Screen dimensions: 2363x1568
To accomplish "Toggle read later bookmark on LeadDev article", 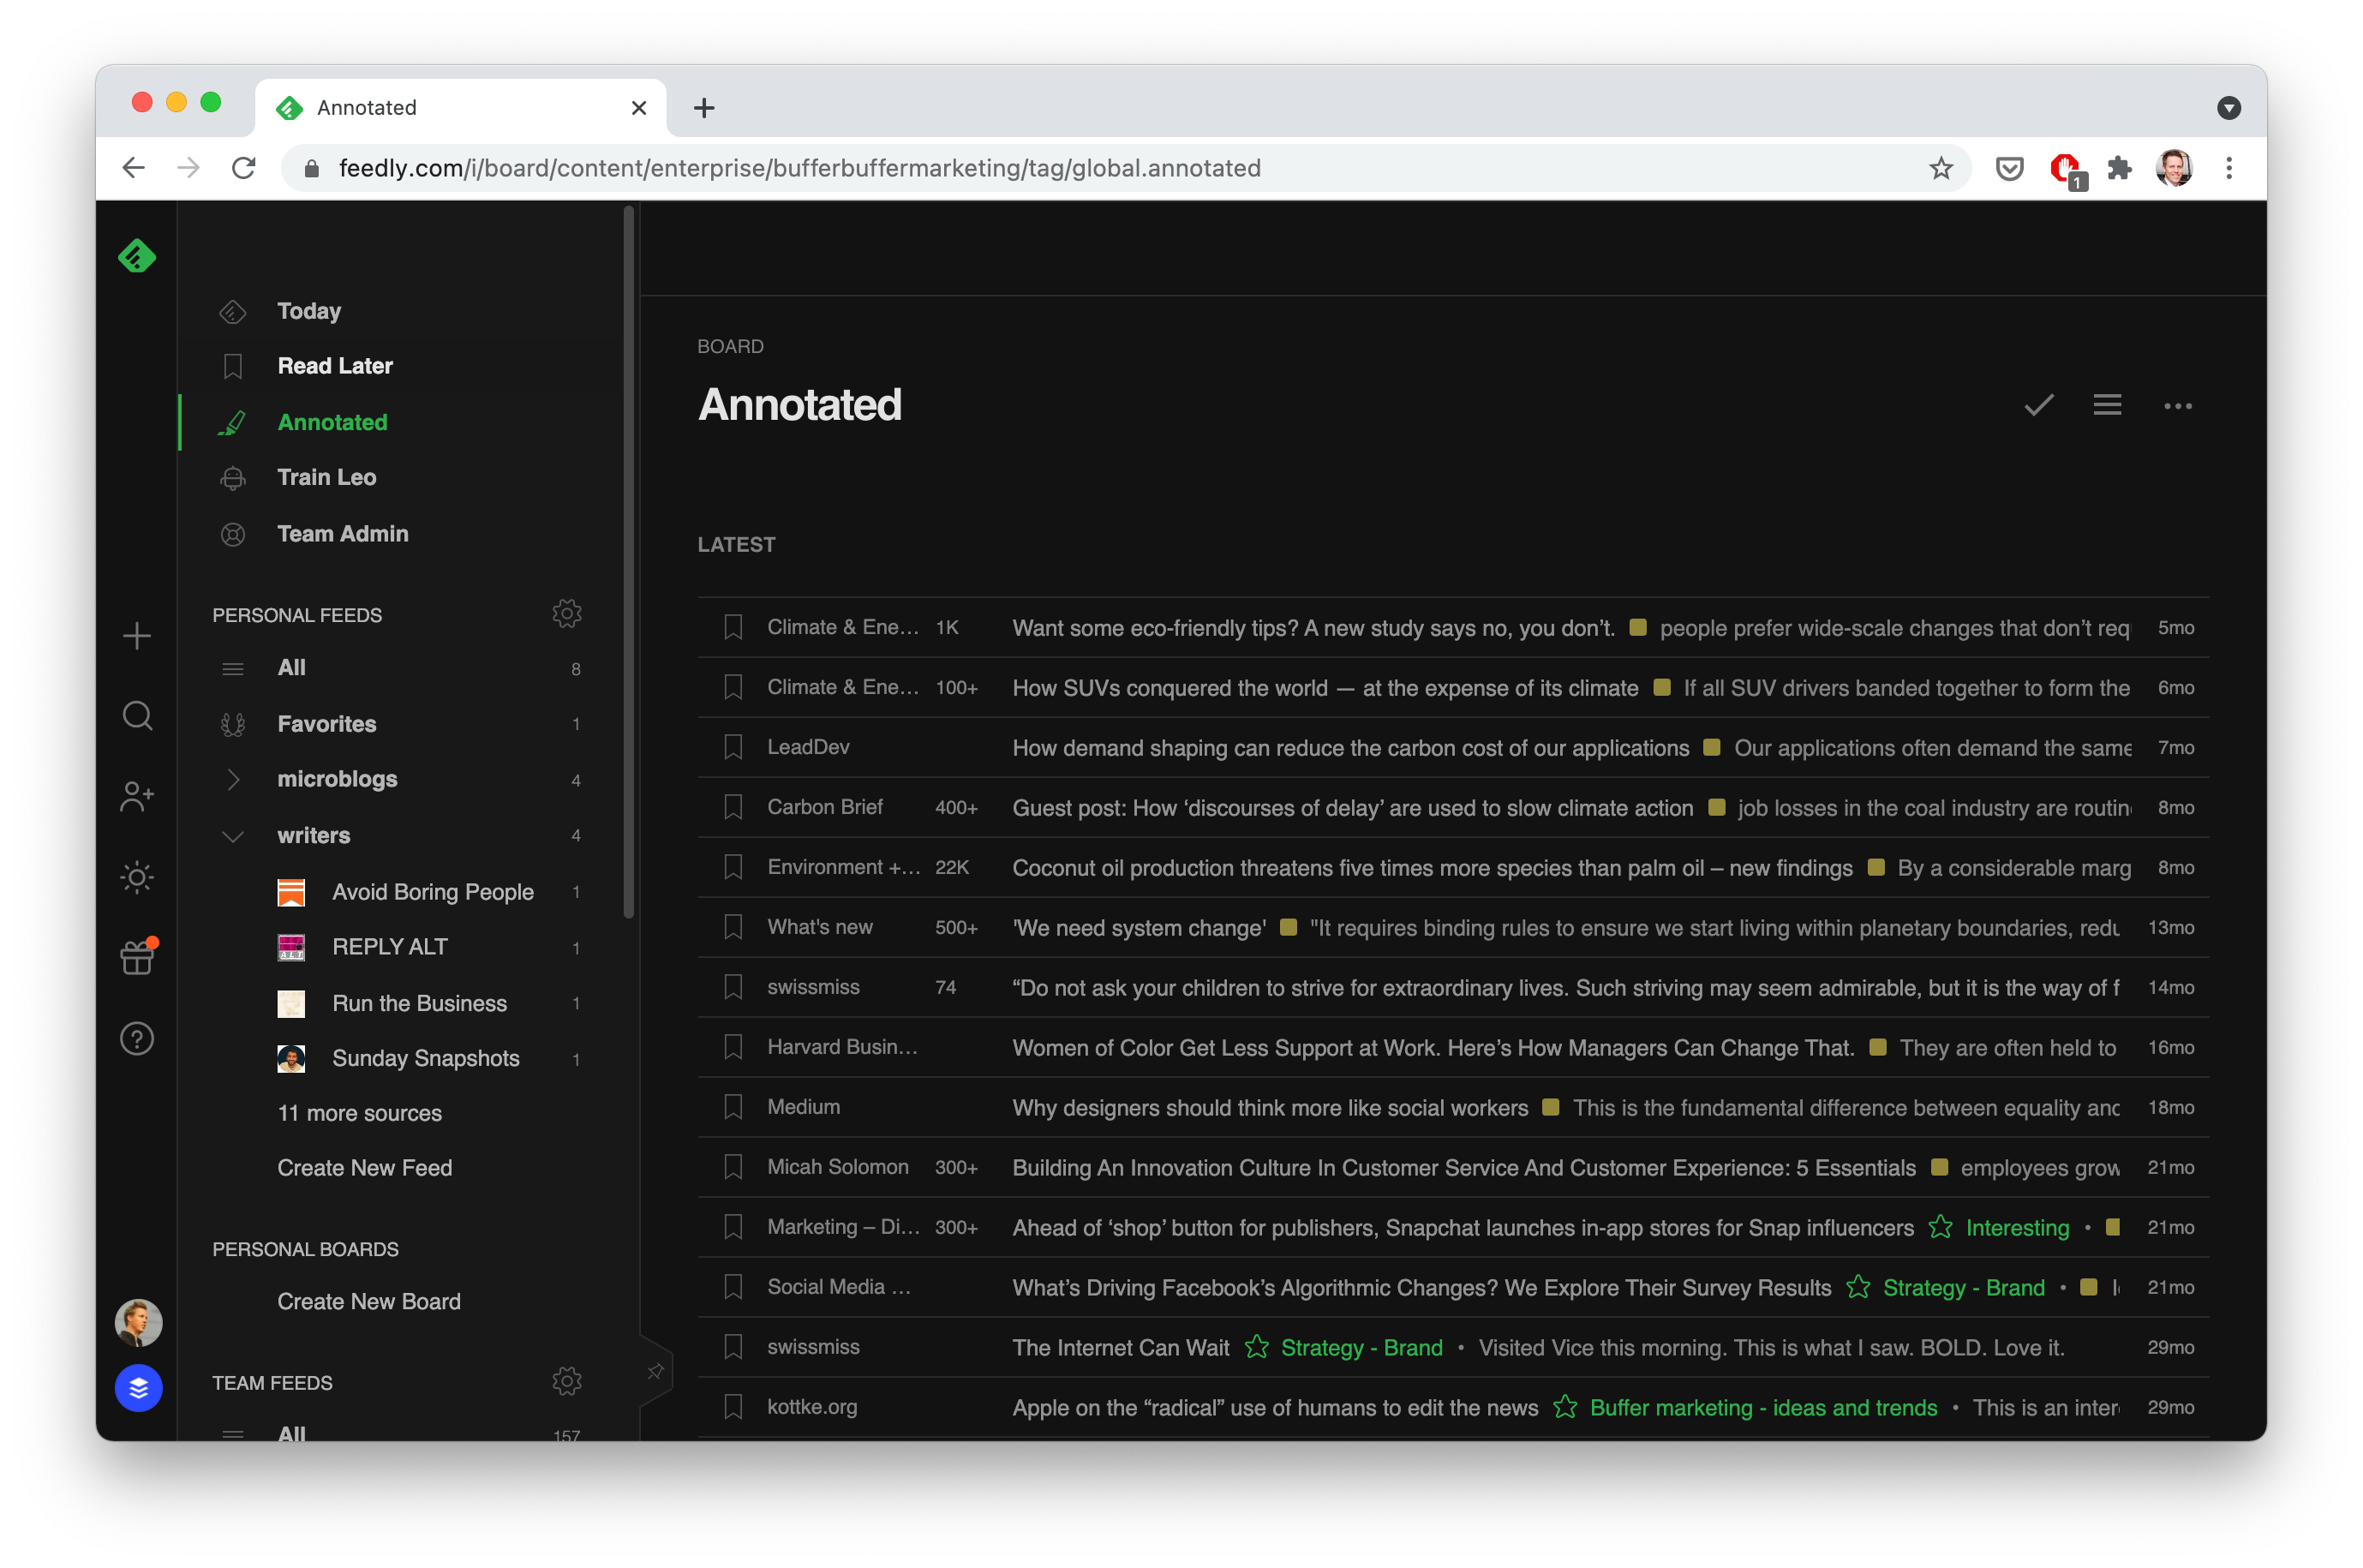I will 733,747.
